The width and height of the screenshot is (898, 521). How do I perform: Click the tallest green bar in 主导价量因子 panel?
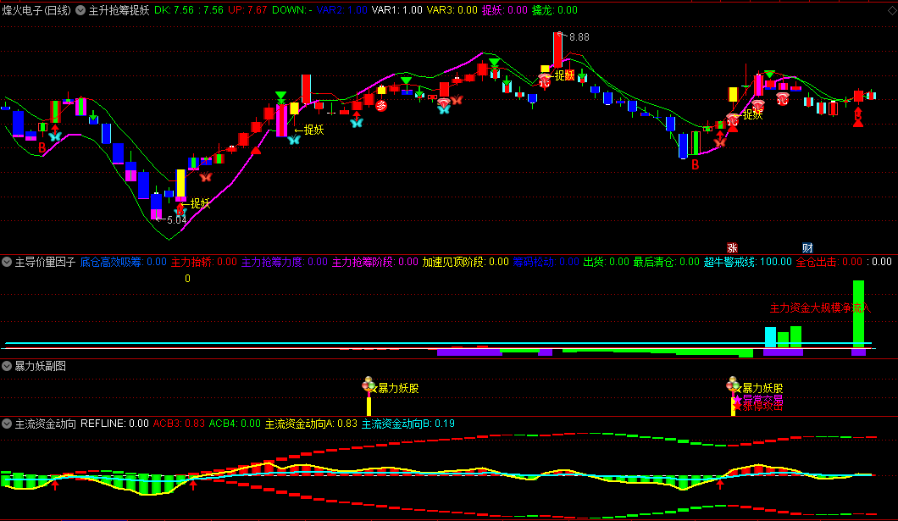[858, 313]
